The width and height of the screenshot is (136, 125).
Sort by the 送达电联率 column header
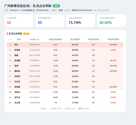point(75,39)
